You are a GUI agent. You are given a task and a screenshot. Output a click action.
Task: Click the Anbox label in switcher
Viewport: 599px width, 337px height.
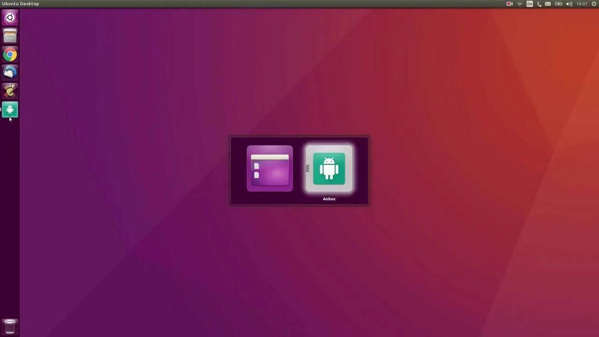(x=329, y=199)
